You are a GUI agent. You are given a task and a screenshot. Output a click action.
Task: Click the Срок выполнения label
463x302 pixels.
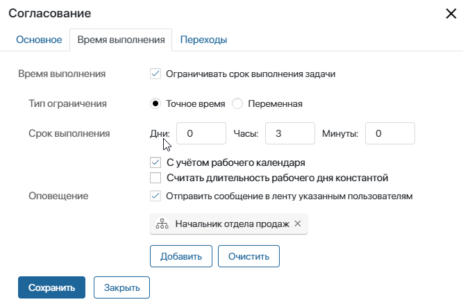pos(69,133)
